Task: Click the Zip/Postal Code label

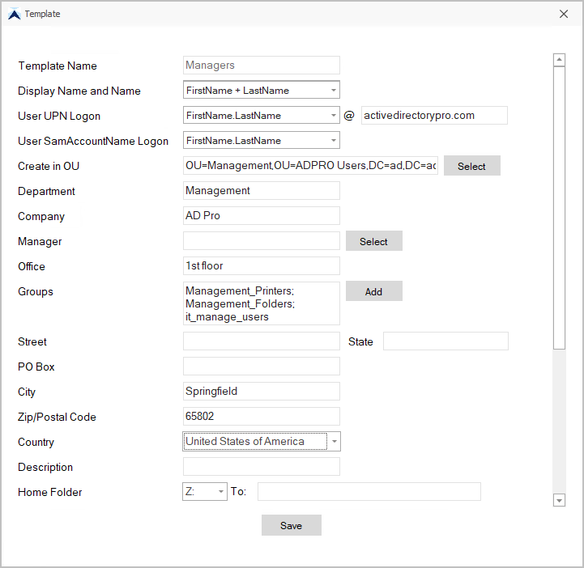Action: pyautogui.click(x=57, y=417)
